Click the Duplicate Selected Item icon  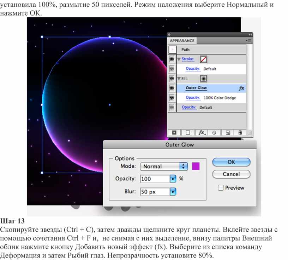pyautogui.click(x=228, y=133)
